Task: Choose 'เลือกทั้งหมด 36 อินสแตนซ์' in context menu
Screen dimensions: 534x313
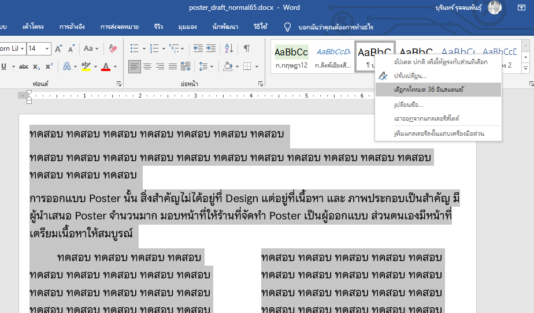Action: click(x=429, y=90)
